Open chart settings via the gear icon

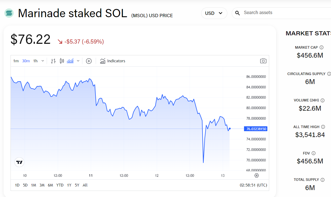(256, 175)
